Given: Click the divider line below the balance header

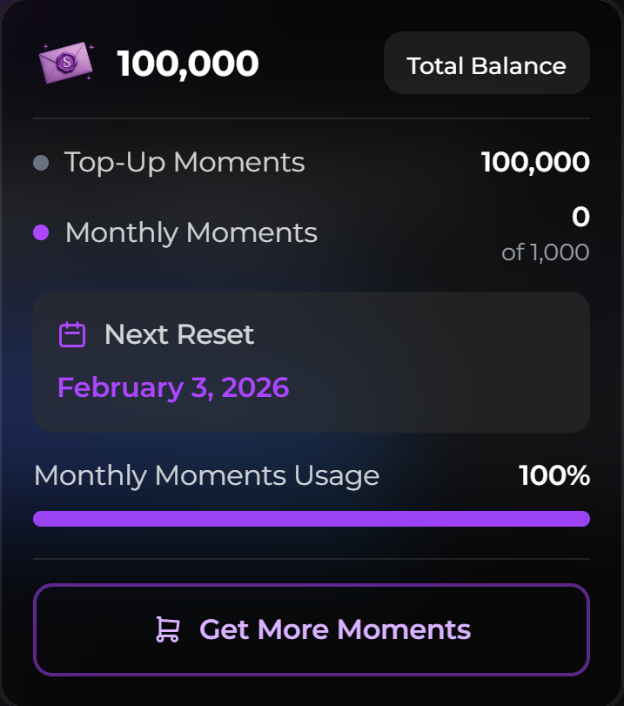Looking at the screenshot, I should (311, 118).
